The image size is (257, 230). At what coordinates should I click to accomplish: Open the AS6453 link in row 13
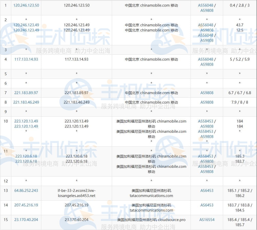tap(206, 191)
